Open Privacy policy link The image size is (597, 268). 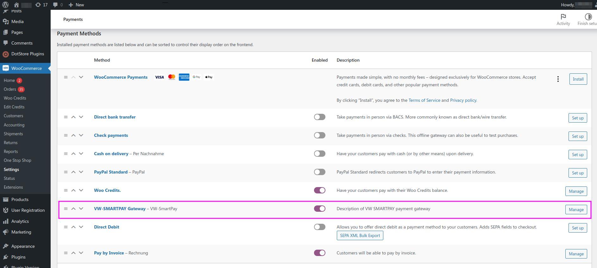click(463, 100)
